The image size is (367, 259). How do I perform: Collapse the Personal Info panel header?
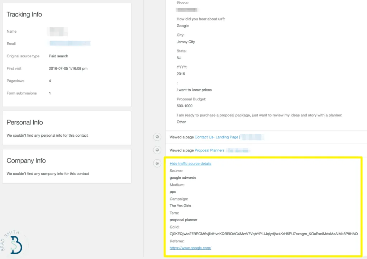pos(24,122)
